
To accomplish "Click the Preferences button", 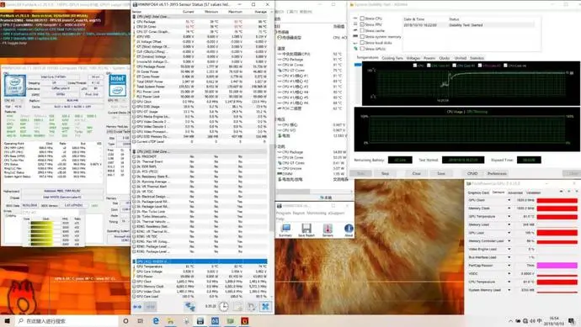I will (x=497, y=173).
